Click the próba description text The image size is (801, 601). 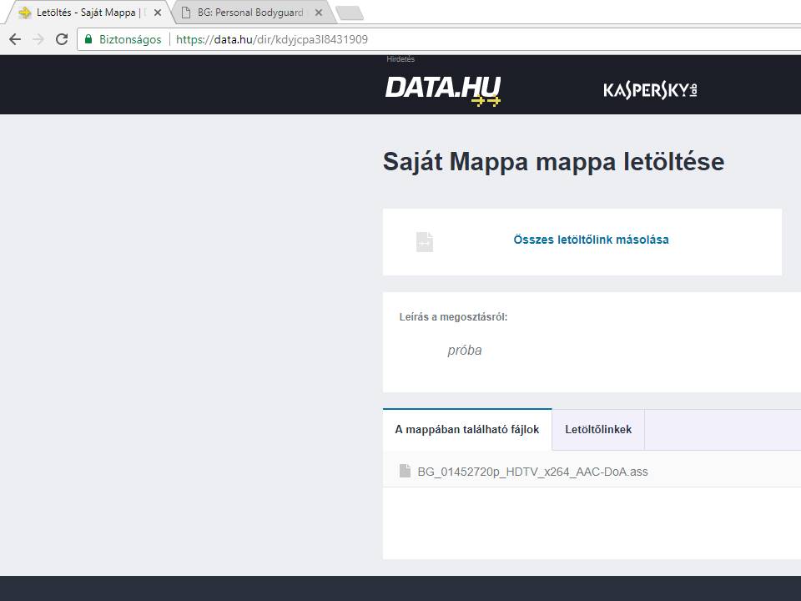465,351
